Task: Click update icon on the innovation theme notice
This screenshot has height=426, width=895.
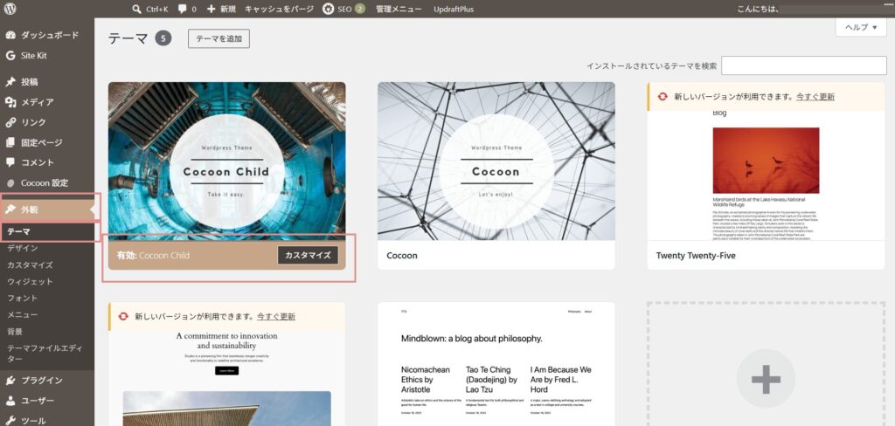Action: [123, 317]
